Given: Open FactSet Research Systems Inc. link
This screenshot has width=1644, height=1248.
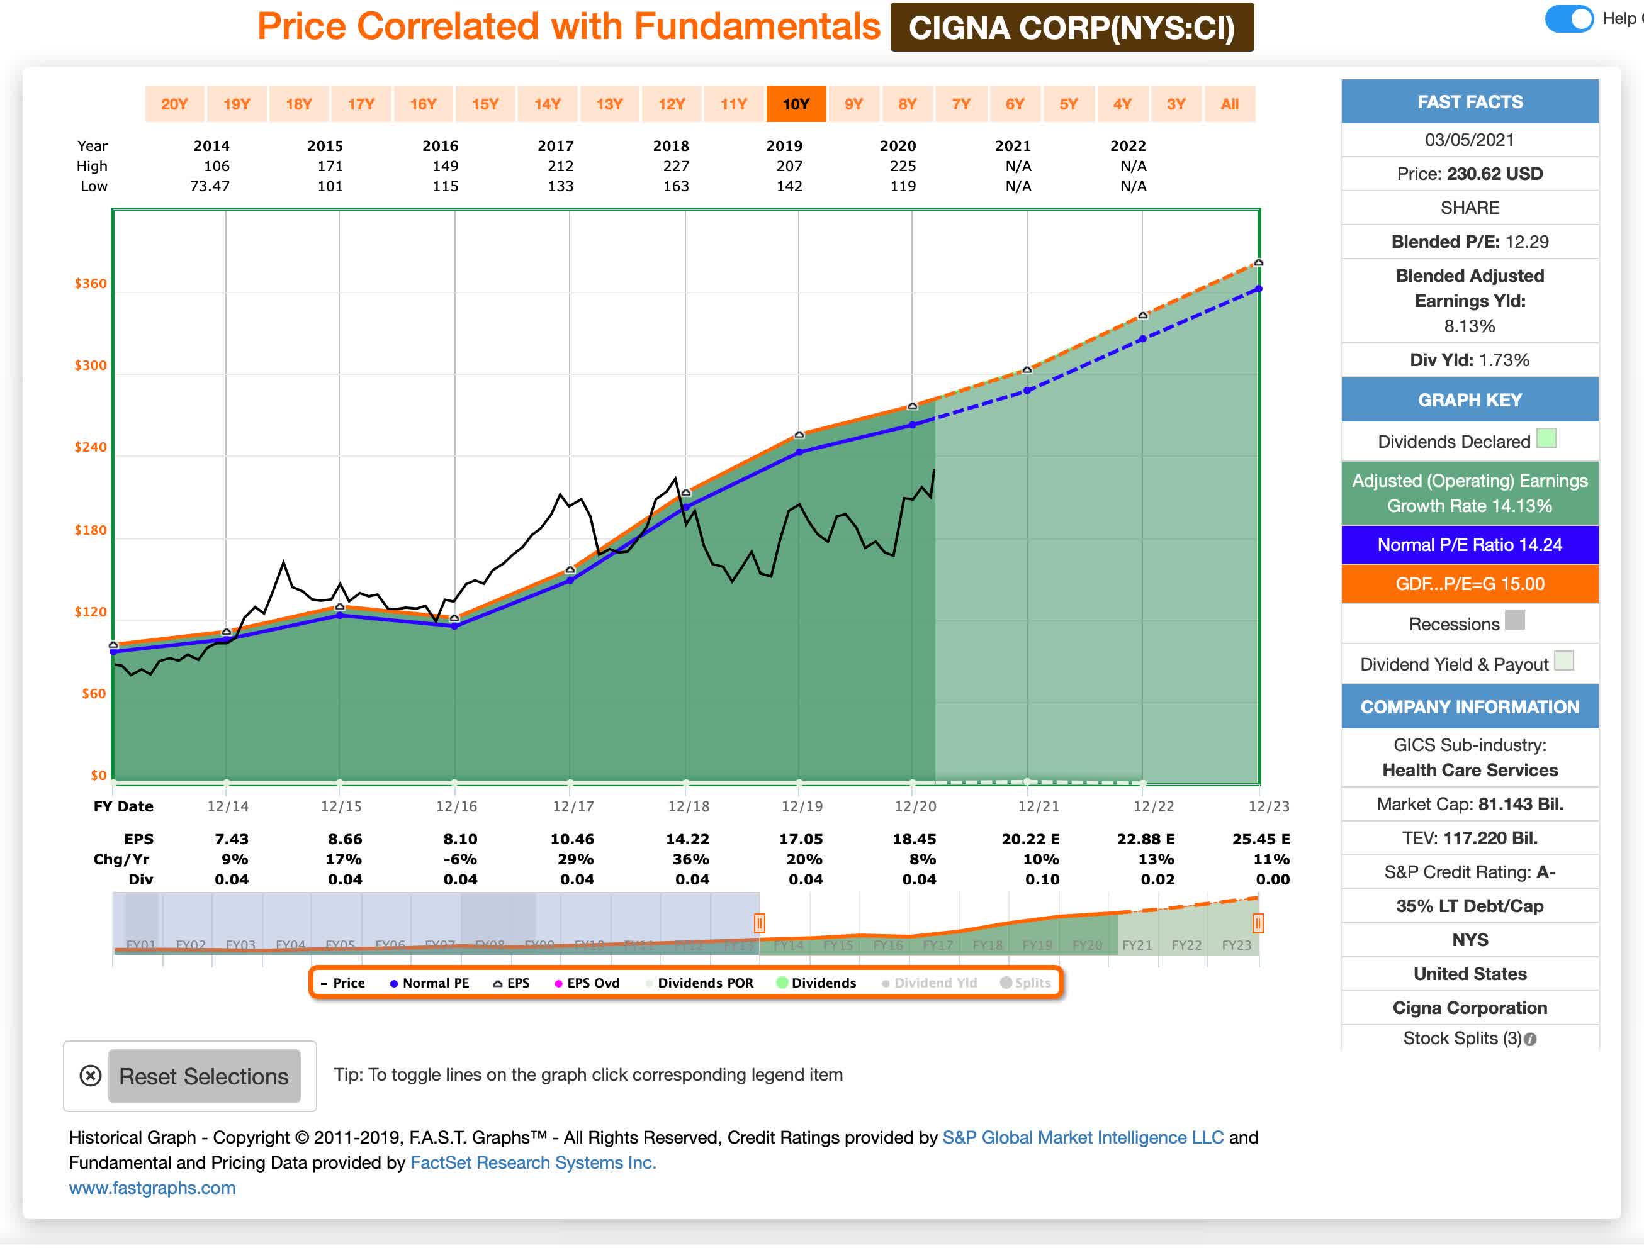Looking at the screenshot, I should click(x=534, y=1162).
